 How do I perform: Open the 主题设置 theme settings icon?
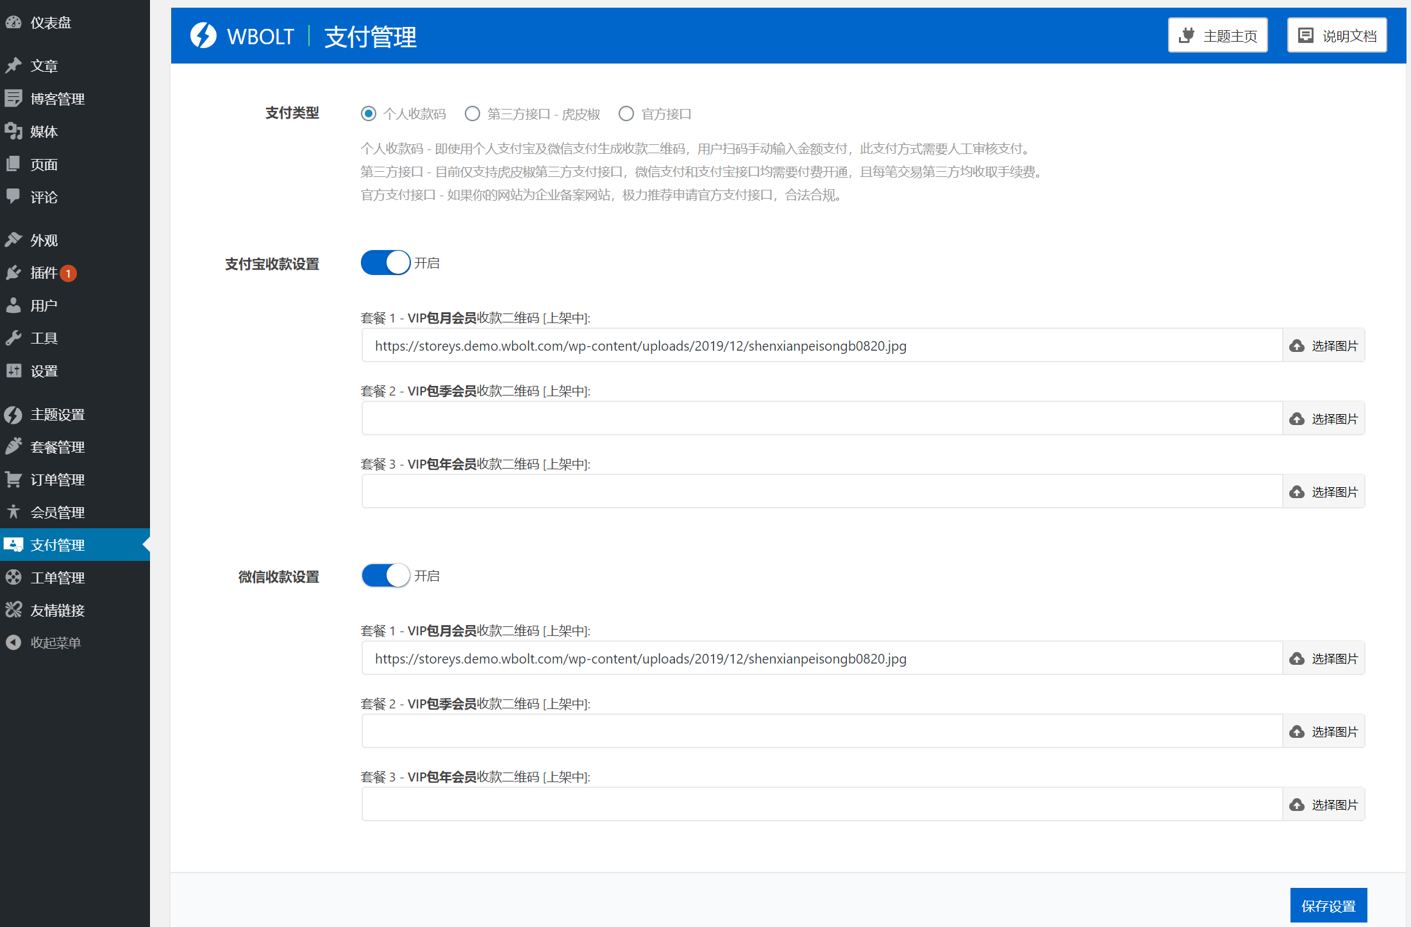(14, 414)
